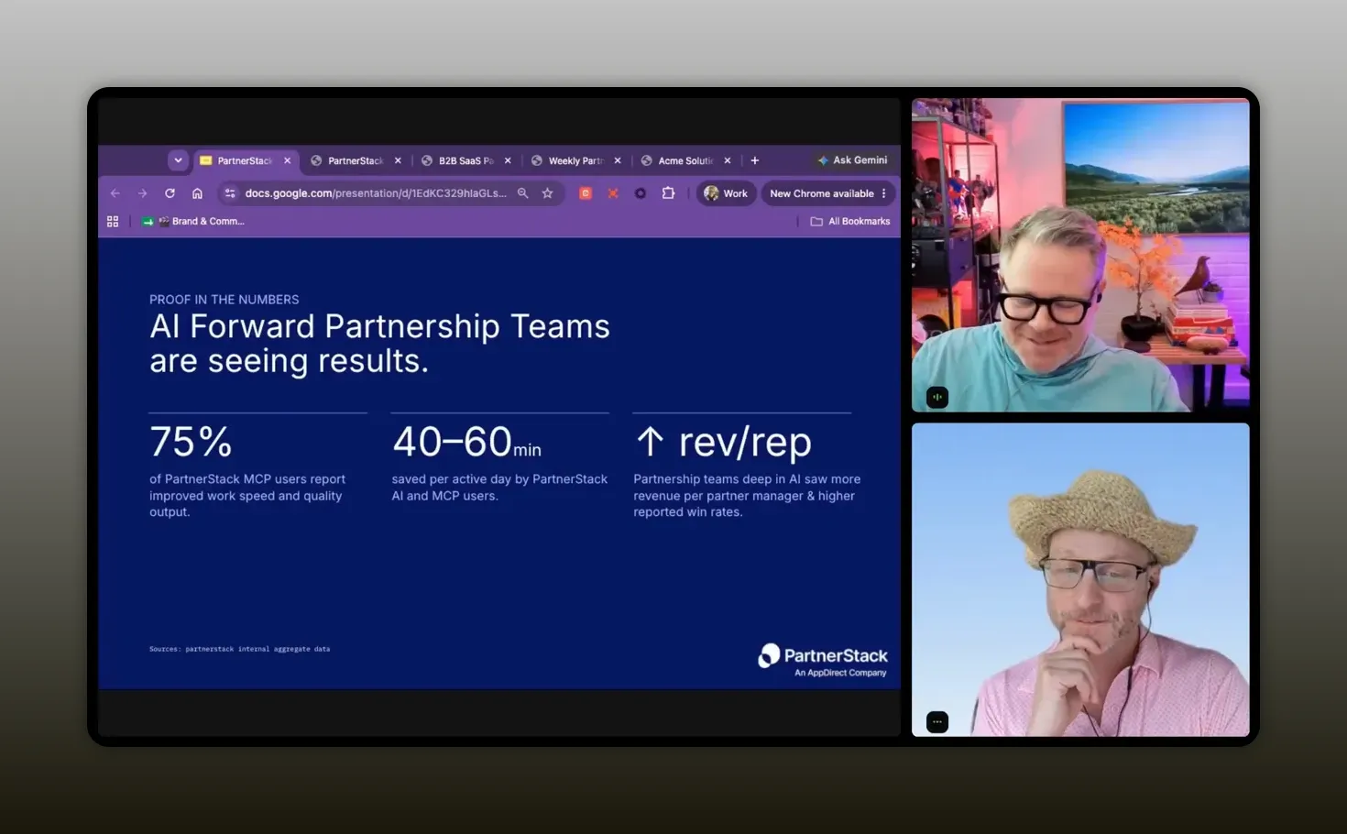Click the orange extension icon

click(586, 193)
